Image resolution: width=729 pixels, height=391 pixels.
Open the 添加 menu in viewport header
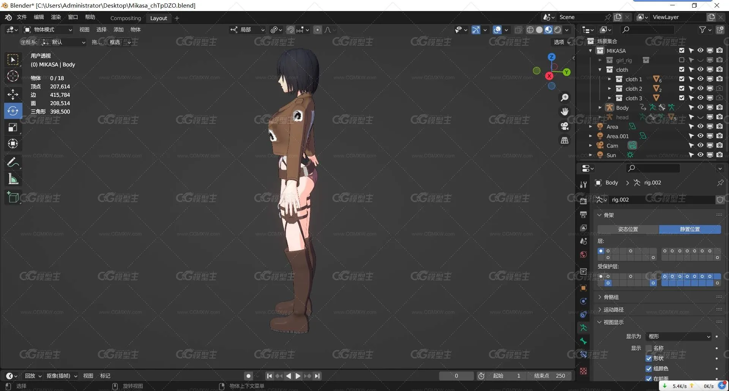click(x=118, y=30)
